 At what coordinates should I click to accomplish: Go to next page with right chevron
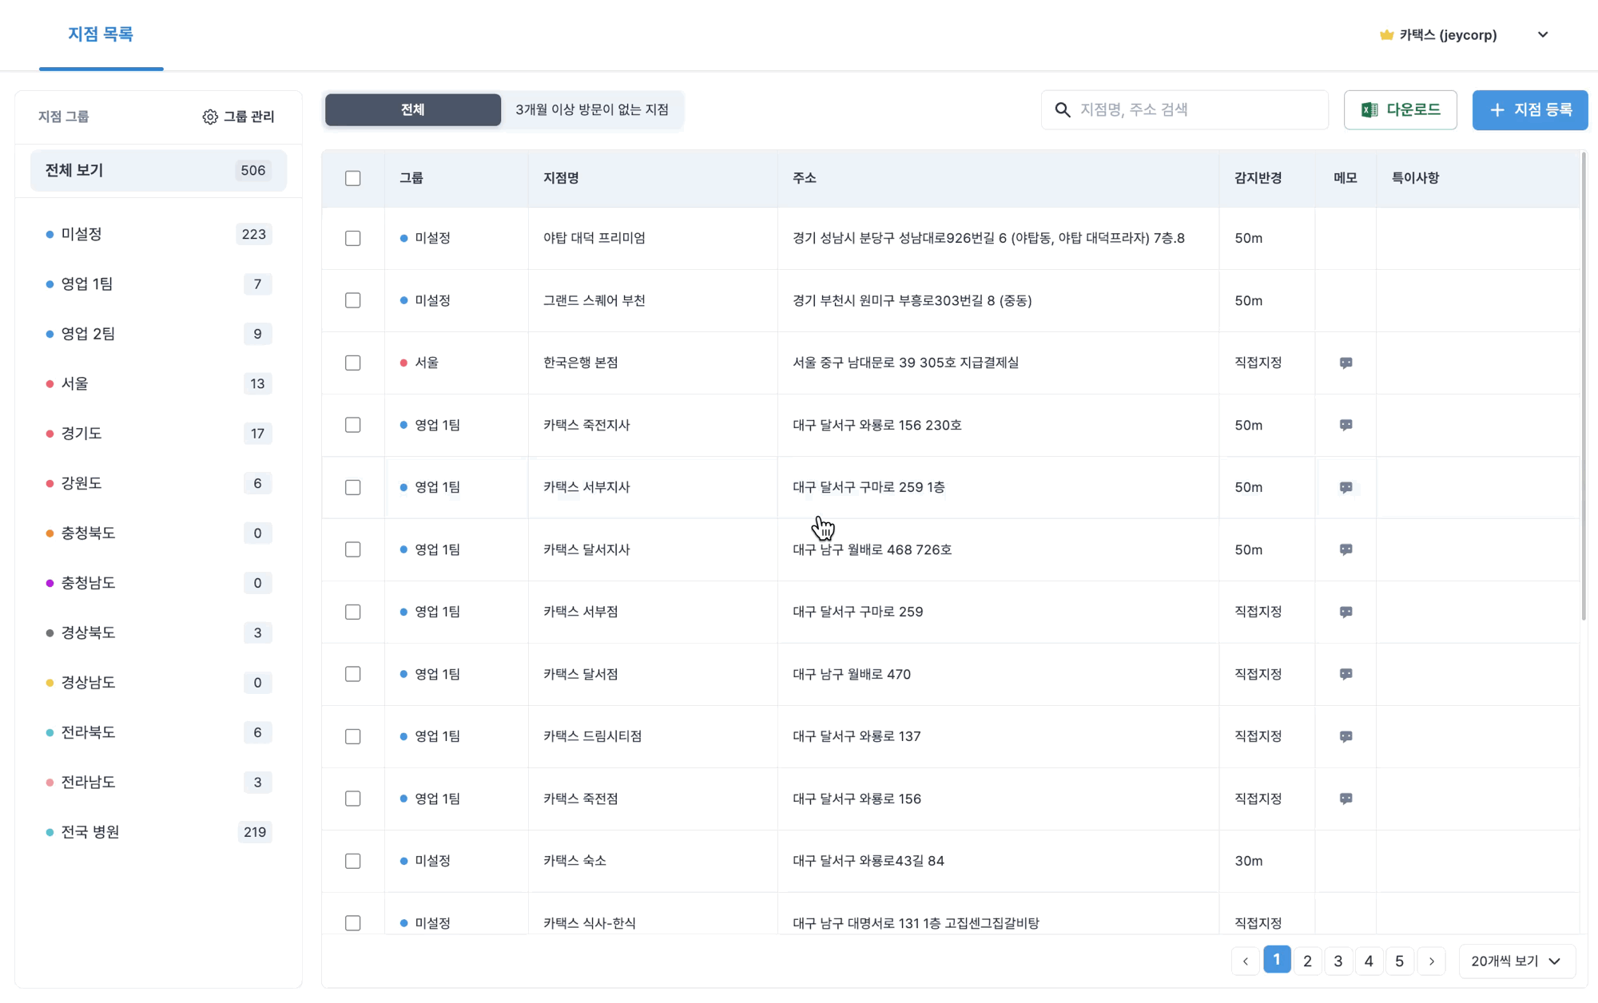[1431, 961]
